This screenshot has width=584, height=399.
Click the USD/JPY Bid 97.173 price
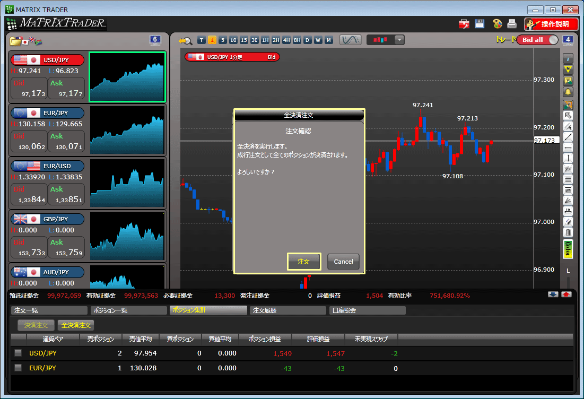29,88
